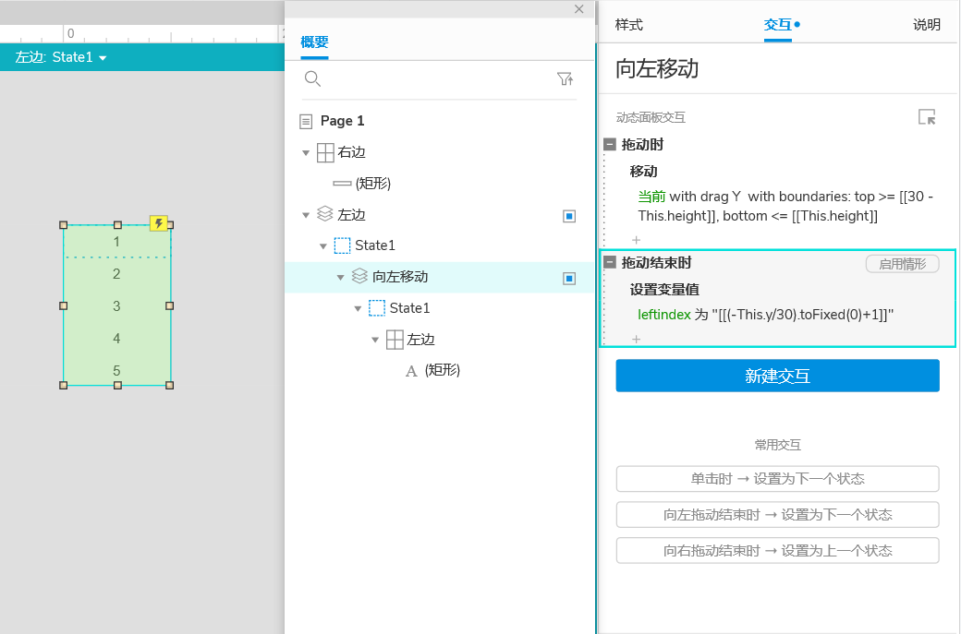Open the leftindex variable value expression
The height and width of the screenshot is (634, 961).
[765, 315]
